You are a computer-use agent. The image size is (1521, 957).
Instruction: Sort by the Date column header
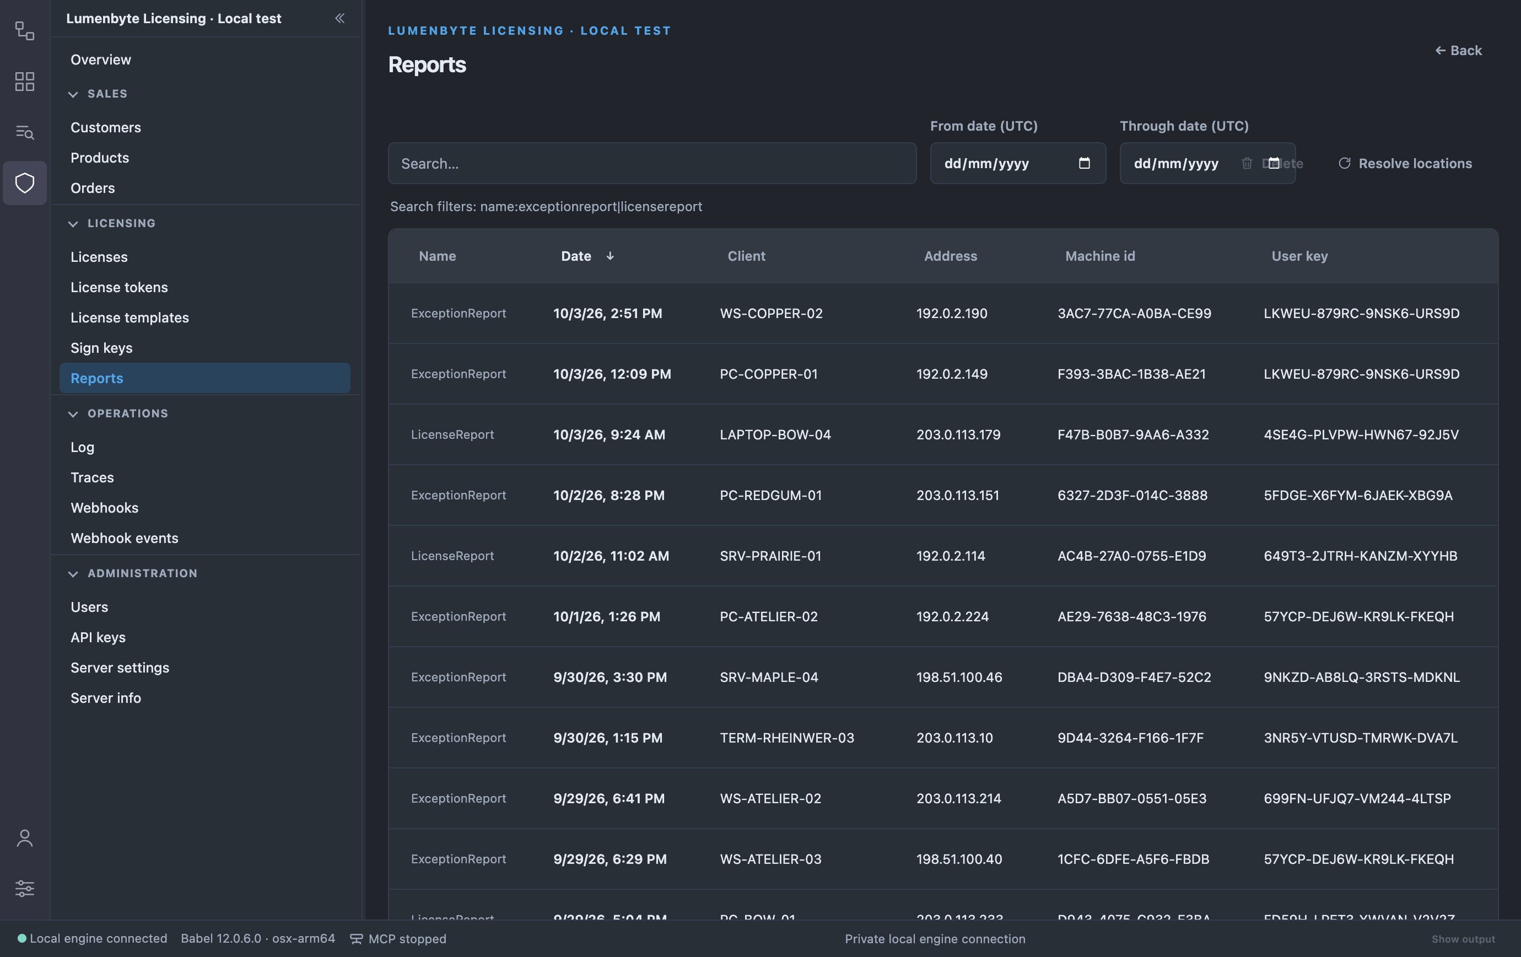point(576,256)
